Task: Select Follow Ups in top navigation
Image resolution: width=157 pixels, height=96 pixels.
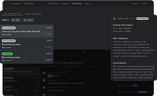Action: click(x=77, y=3)
